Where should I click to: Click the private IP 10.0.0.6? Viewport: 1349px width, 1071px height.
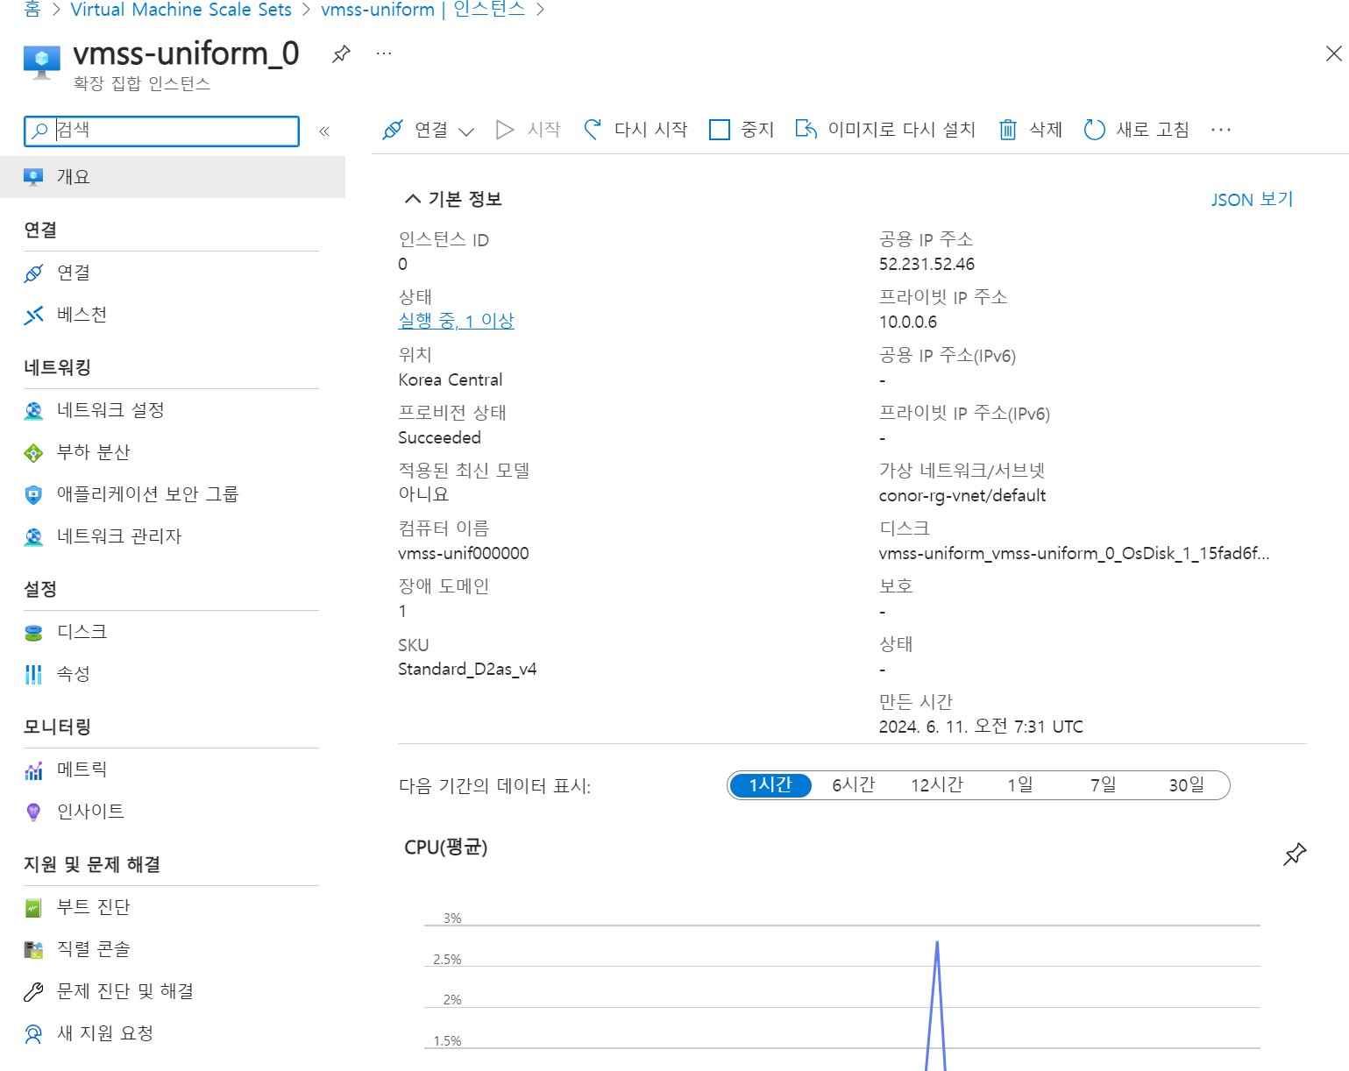point(908,322)
